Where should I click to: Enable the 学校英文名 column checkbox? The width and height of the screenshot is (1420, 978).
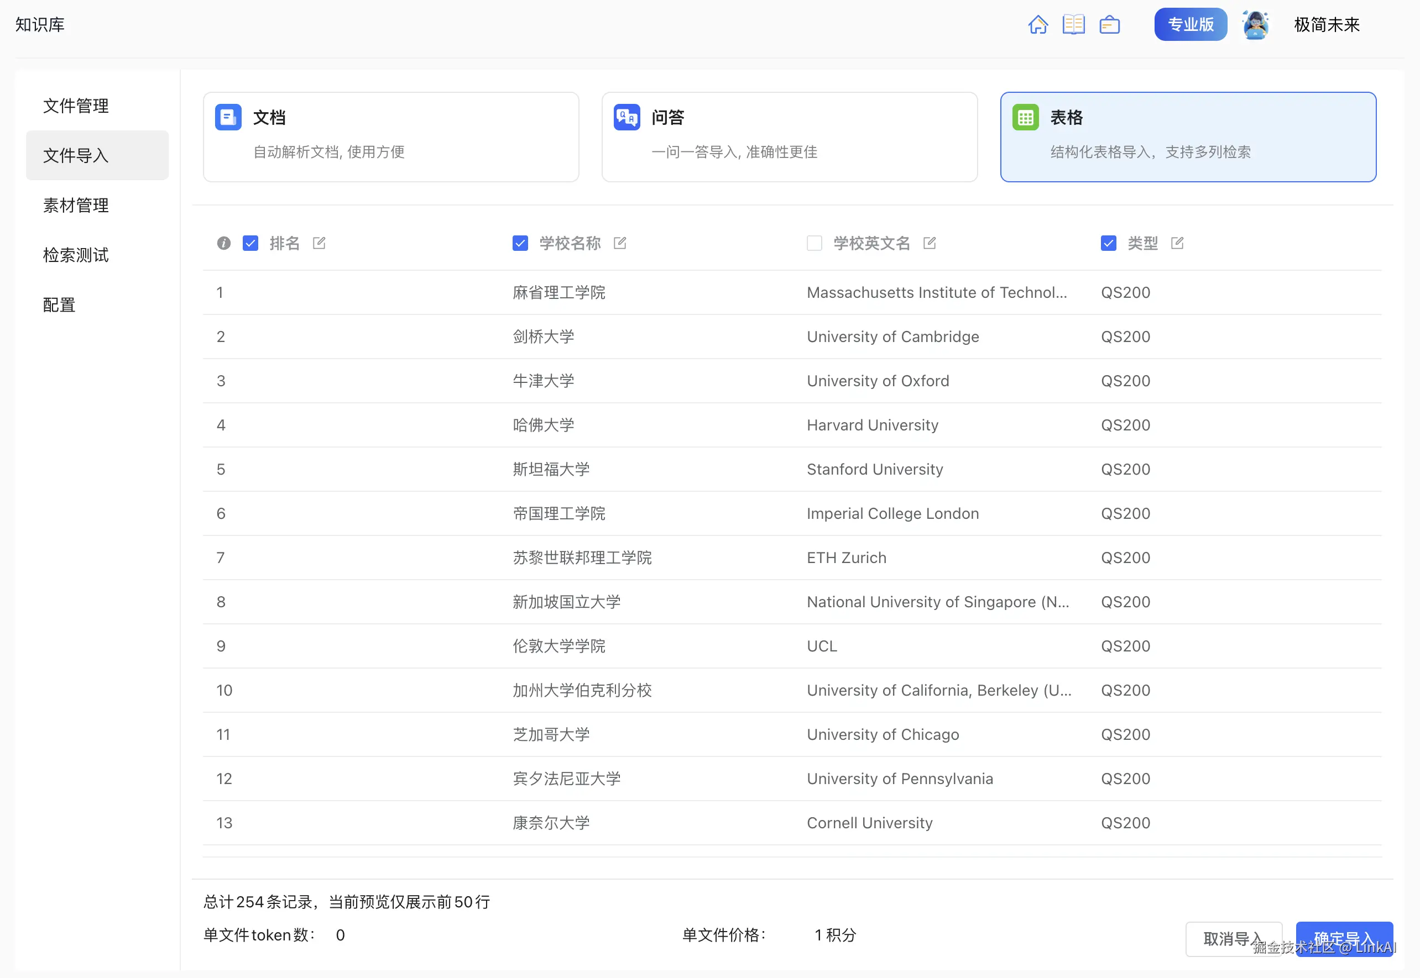(x=814, y=243)
